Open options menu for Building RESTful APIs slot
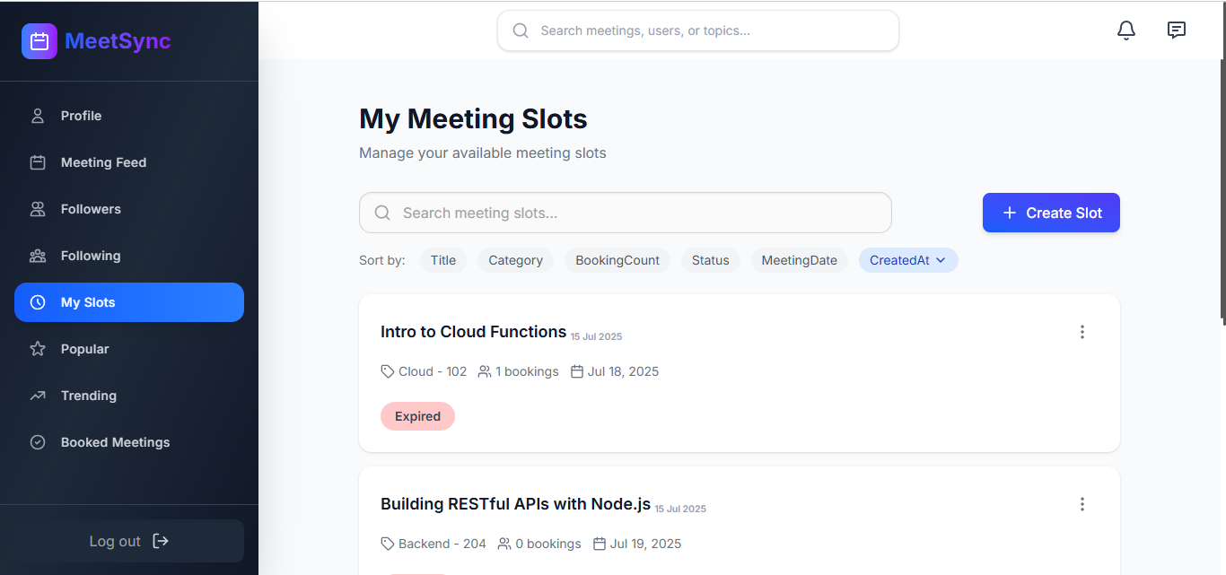Image resolution: width=1226 pixels, height=575 pixels. pyautogui.click(x=1082, y=504)
